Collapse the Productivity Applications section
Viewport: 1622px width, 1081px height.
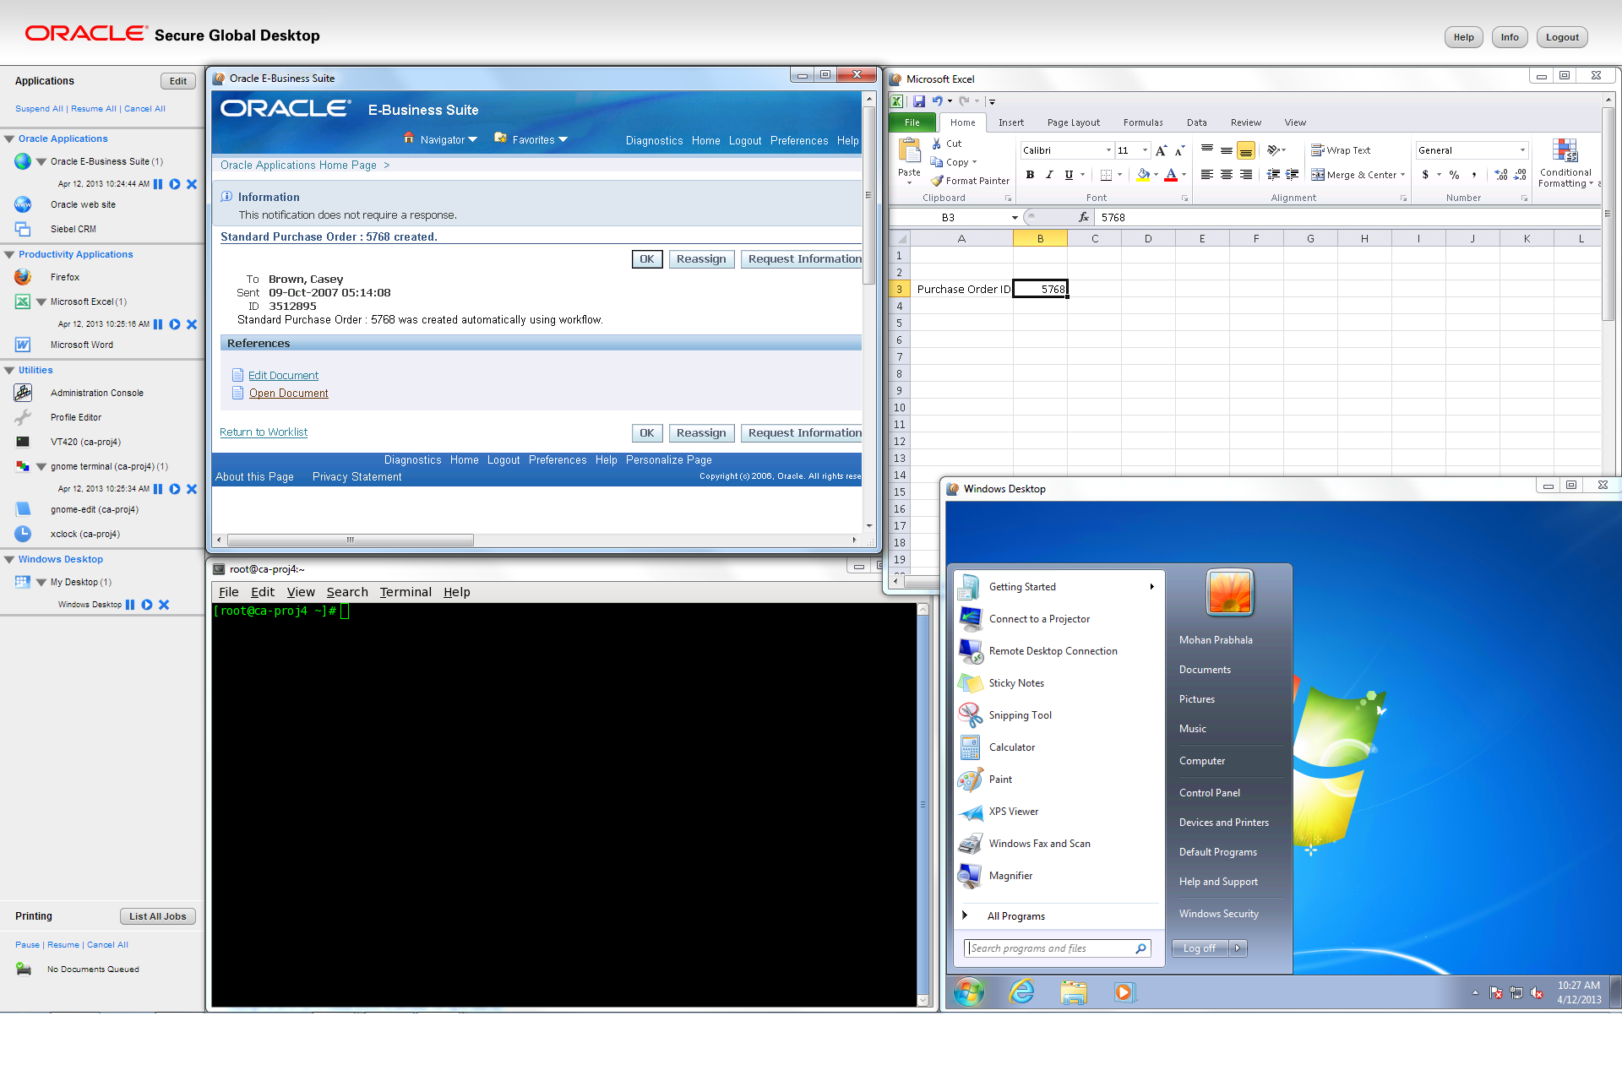[x=9, y=254]
